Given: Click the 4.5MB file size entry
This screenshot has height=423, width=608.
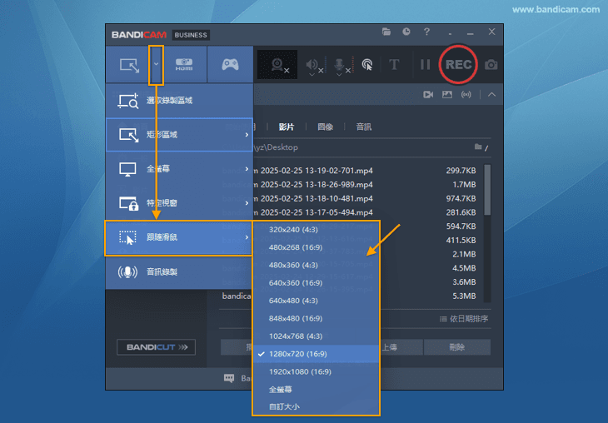Looking at the screenshot, I should tap(464, 268).
